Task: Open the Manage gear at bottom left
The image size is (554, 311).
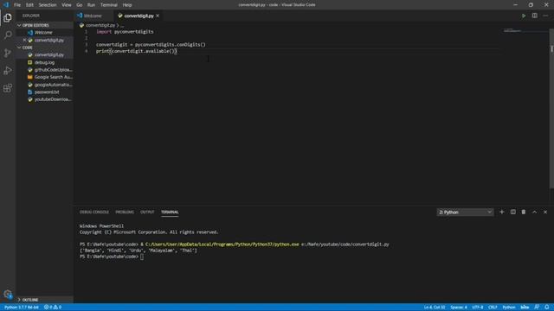Action: pyautogui.click(x=8, y=294)
